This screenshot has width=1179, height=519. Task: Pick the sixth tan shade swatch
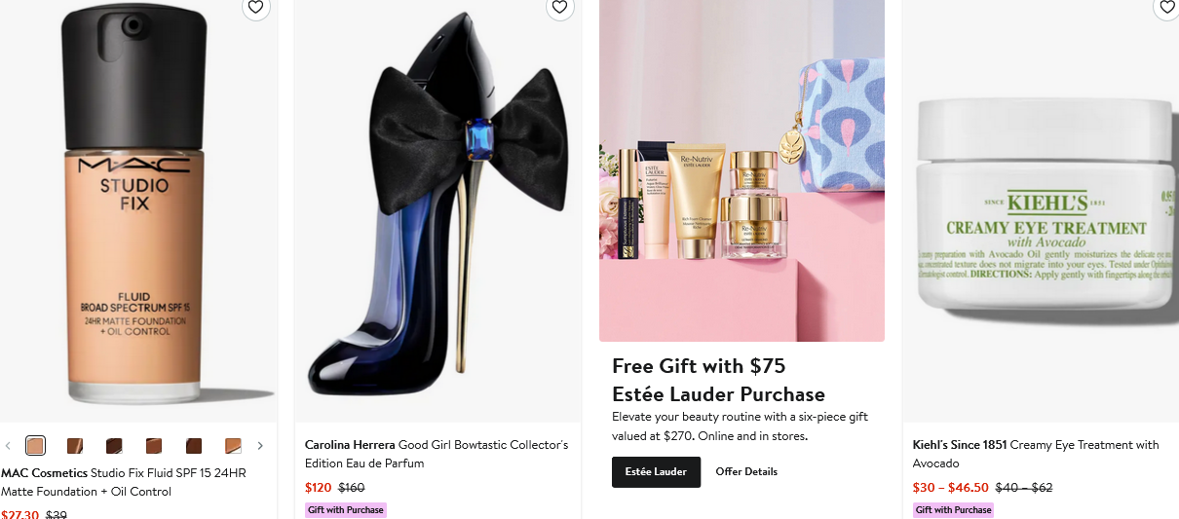point(233,446)
